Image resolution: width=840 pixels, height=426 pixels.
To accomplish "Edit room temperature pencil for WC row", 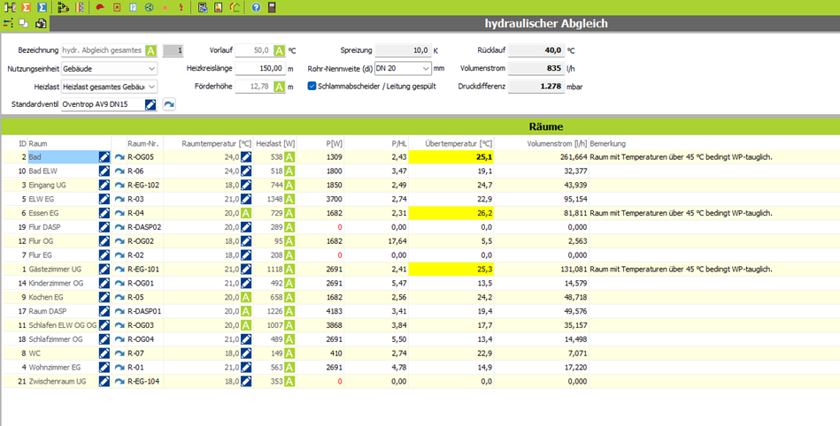I will tap(246, 354).
